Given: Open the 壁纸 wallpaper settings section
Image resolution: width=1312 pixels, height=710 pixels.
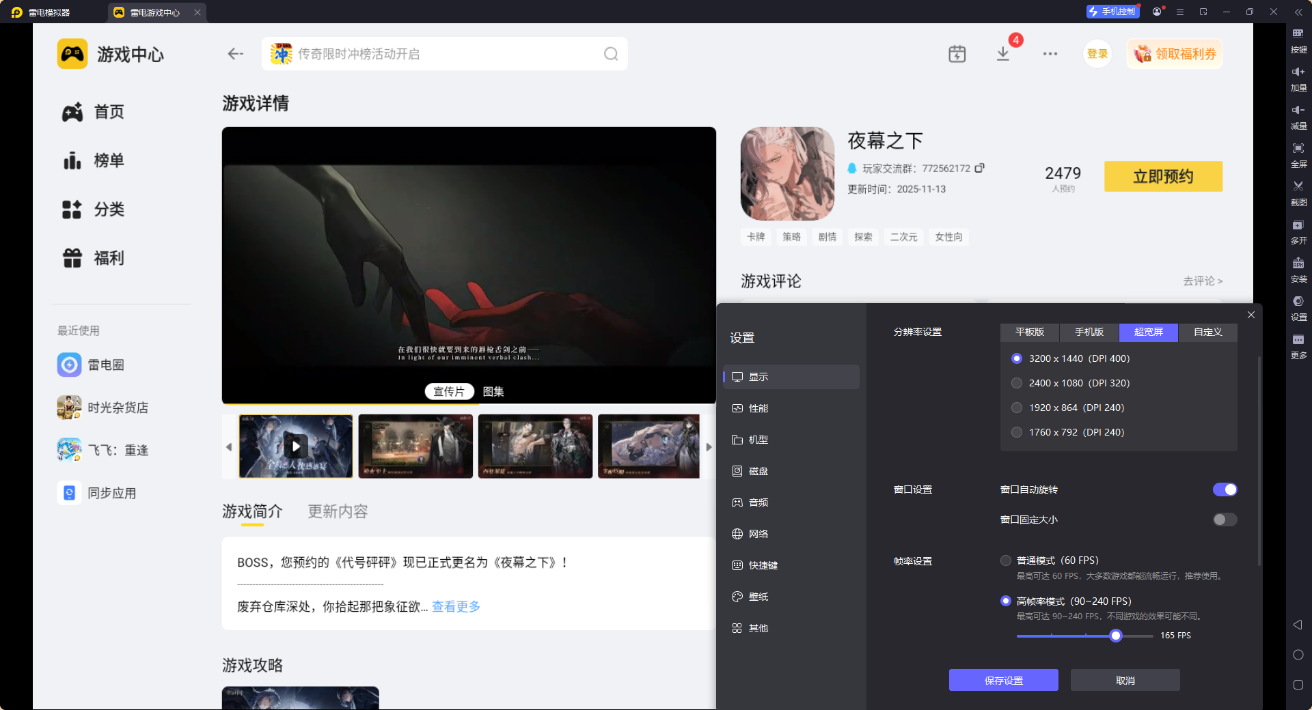Looking at the screenshot, I should pos(758,596).
